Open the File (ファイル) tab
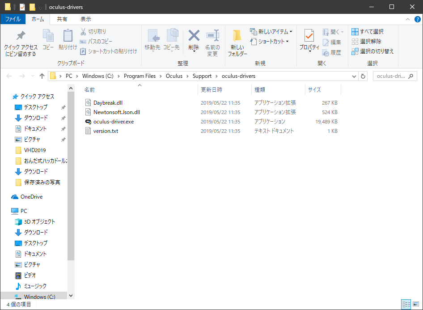Screen dimensions: 423x310 coord(13,19)
